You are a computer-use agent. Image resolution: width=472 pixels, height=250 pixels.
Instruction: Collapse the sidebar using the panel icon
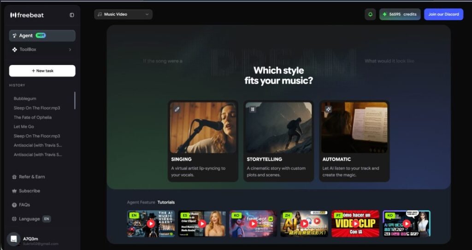click(x=72, y=15)
